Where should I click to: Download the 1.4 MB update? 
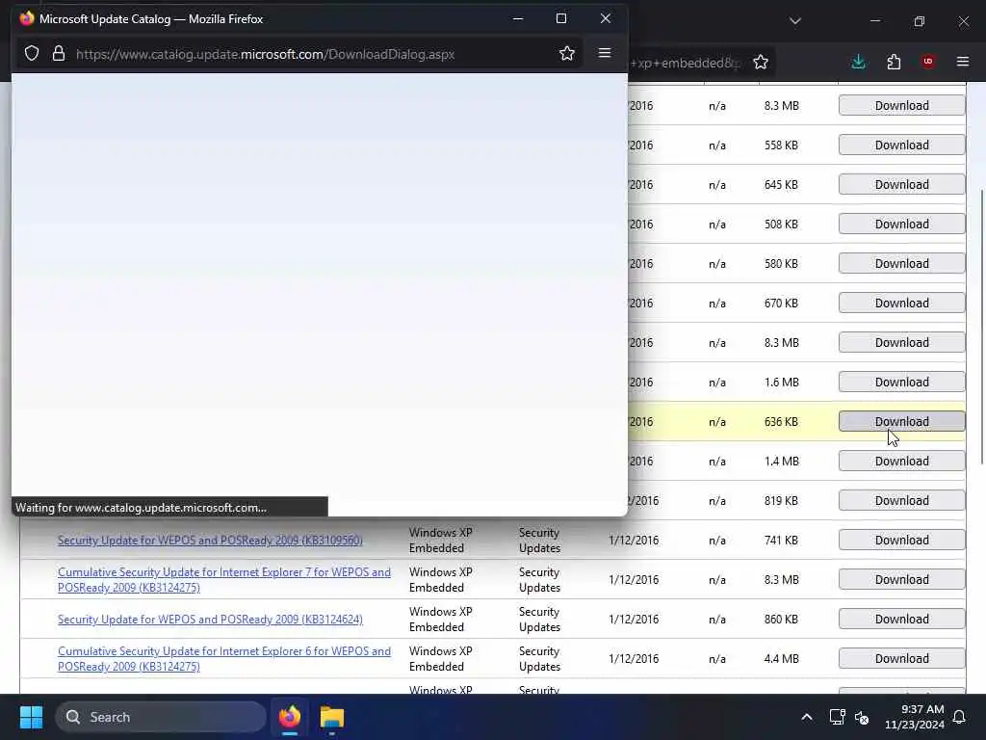[x=901, y=462]
